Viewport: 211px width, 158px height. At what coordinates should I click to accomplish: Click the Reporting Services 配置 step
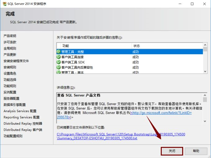tap(21, 117)
